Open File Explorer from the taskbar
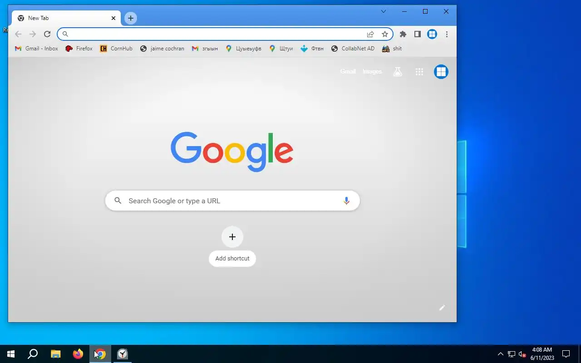This screenshot has height=363, width=581. pos(55,354)
